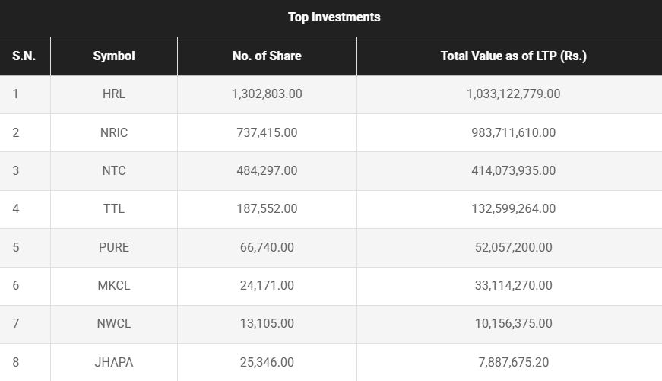Open the NTC symbol entry
This screenshot has height=381, width=662.
pyautogui.click(x=114, y=170)
